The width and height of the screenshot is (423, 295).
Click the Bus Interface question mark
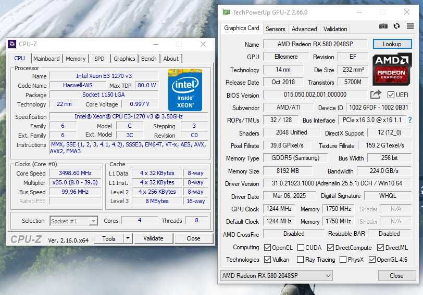pyautogui.click(x=410, y=120)
